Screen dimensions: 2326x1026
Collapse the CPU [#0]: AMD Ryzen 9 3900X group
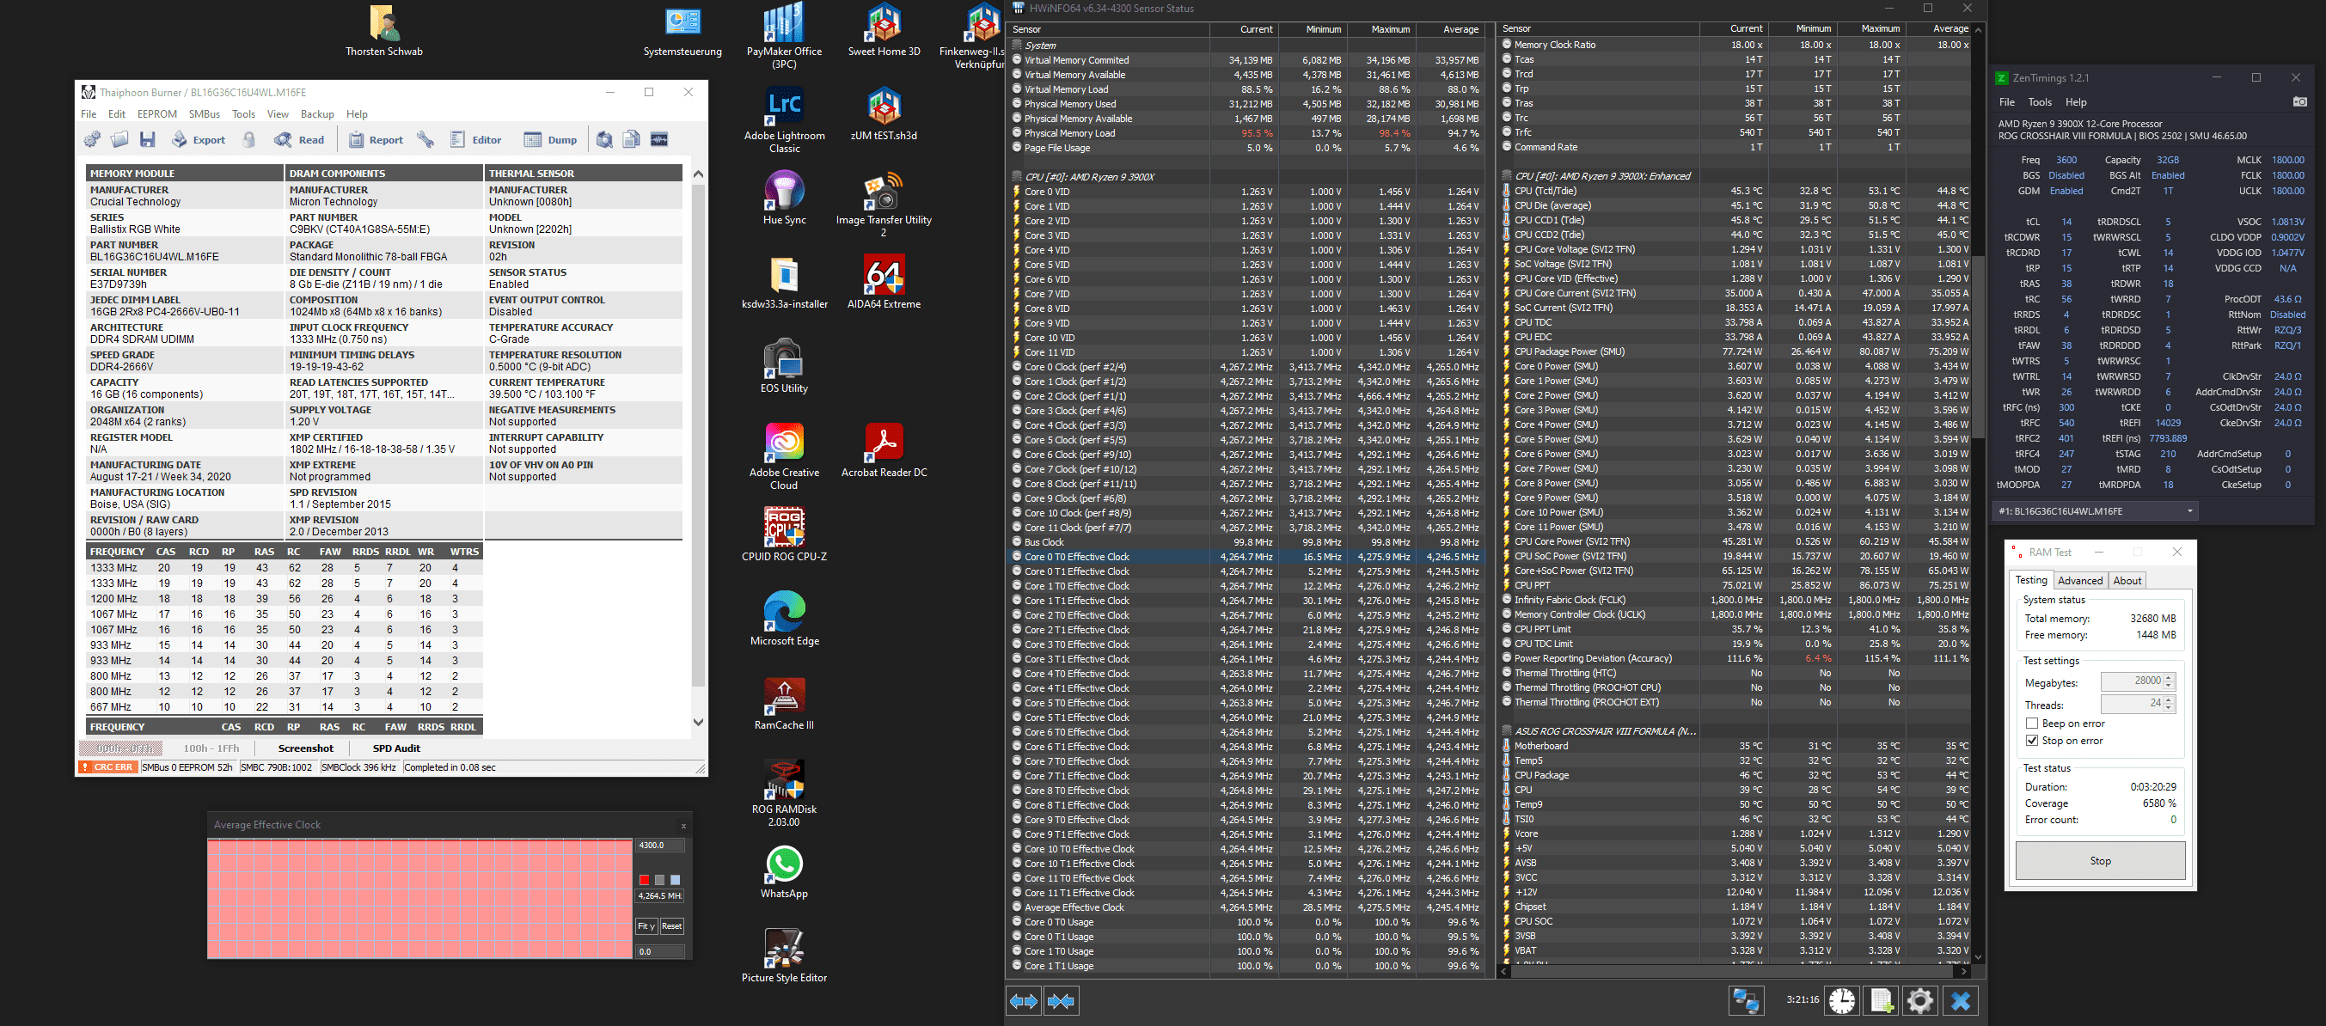1017,177
